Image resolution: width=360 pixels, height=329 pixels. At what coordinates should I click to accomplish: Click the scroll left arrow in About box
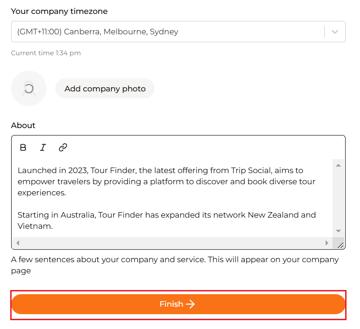pyautogui.click(x=18, y=243)
